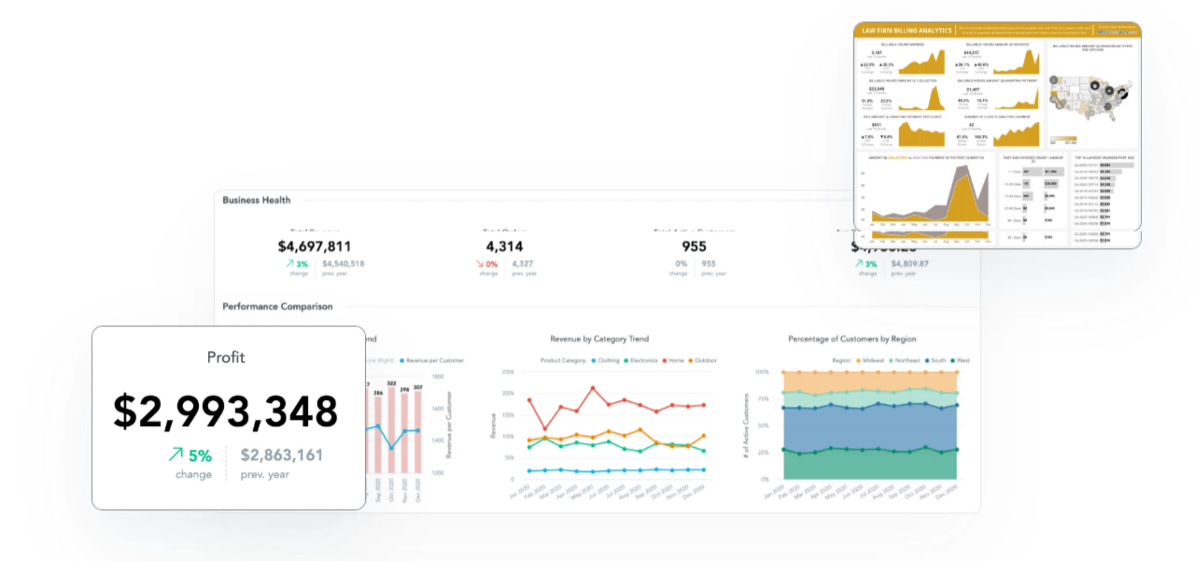The image size is (1195, 561).
Task: Click the $2,993,348 profit value
Action: (225, 412)
